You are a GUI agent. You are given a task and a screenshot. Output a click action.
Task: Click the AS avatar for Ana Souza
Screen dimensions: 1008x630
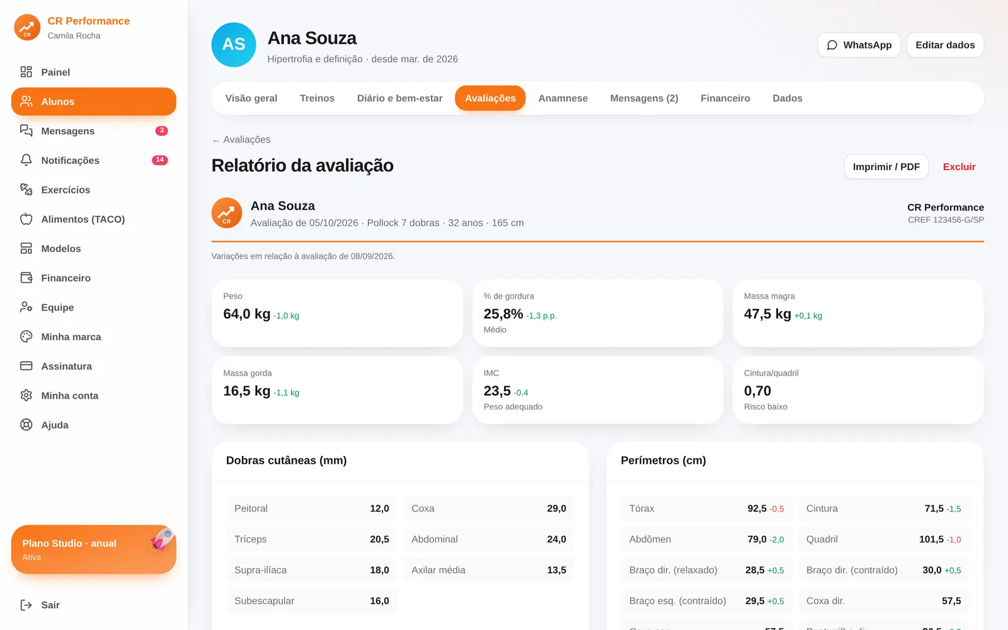(x=234, y=45)
